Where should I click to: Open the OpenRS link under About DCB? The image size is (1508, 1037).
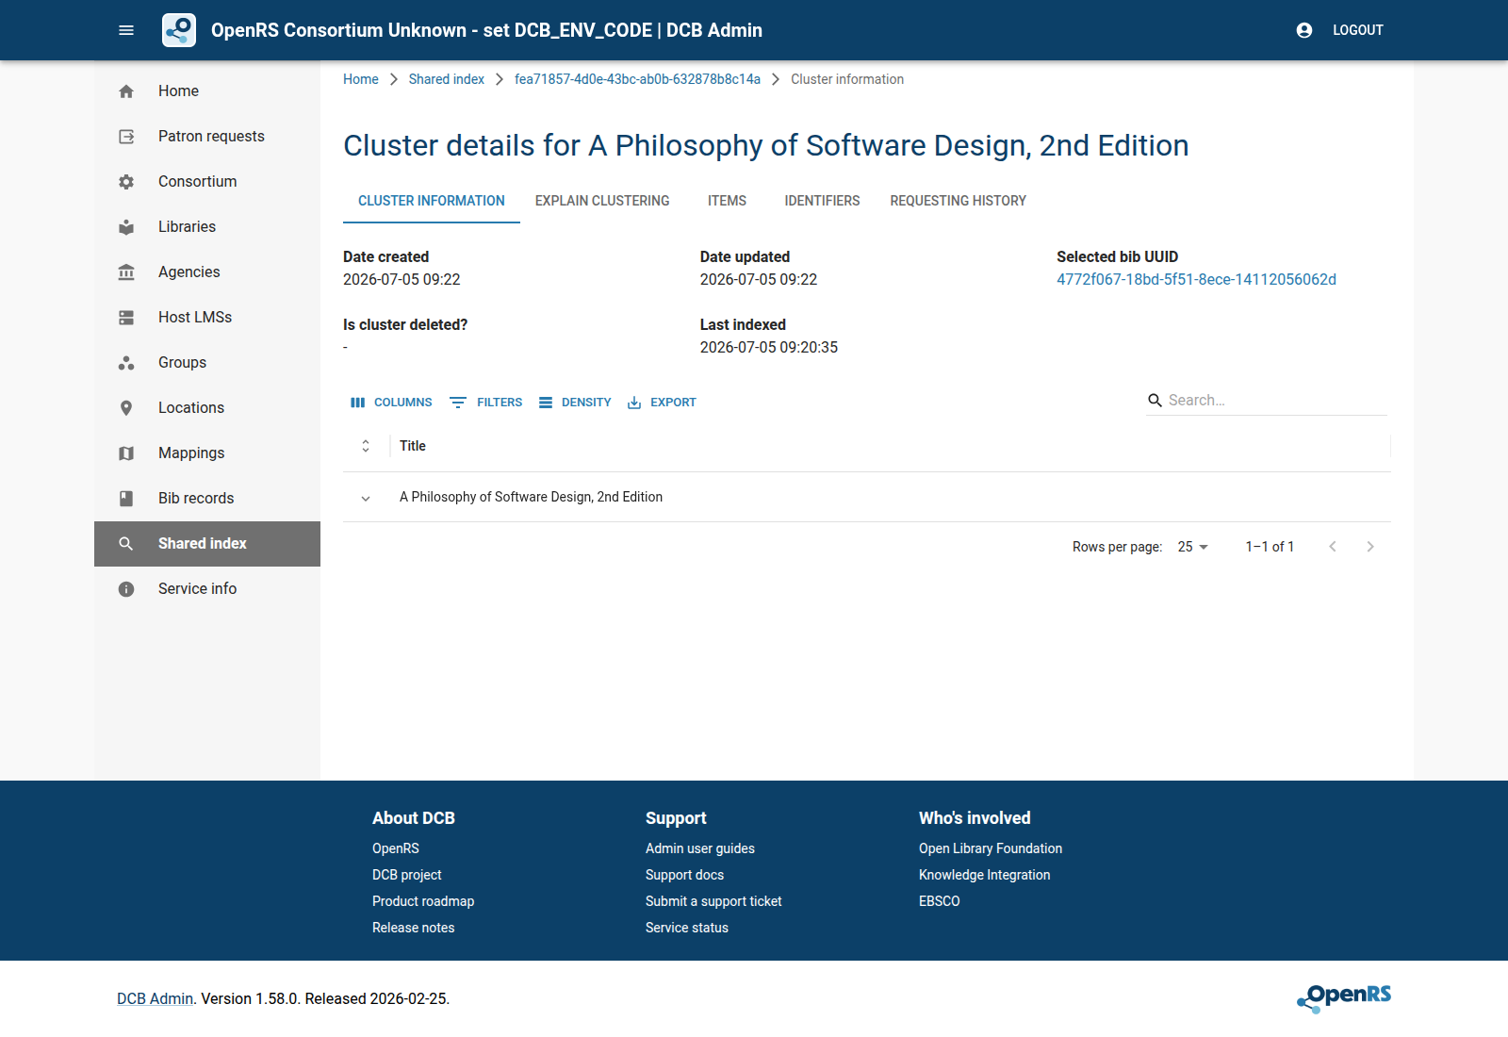pos(396,848)
